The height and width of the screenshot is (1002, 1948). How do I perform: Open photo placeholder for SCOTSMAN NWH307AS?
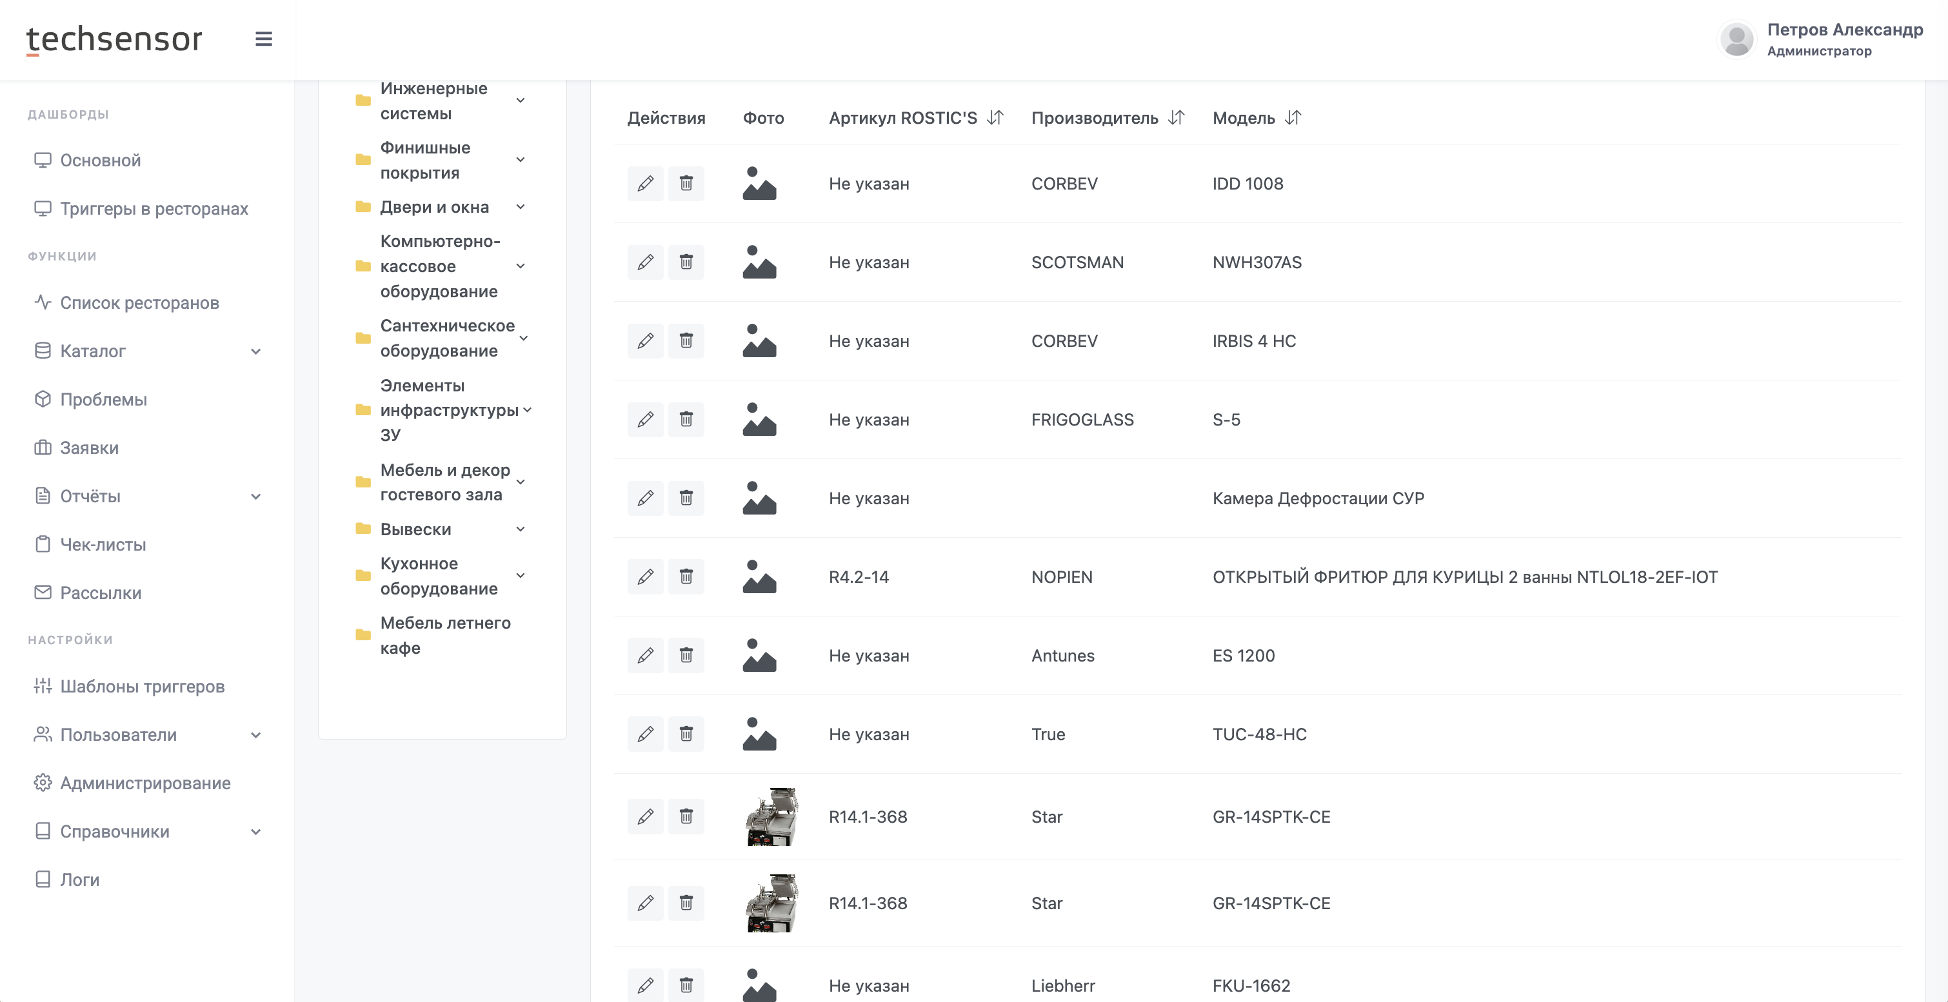759,262
